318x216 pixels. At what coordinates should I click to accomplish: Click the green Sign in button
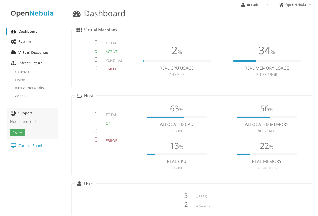tap(17, 132)
